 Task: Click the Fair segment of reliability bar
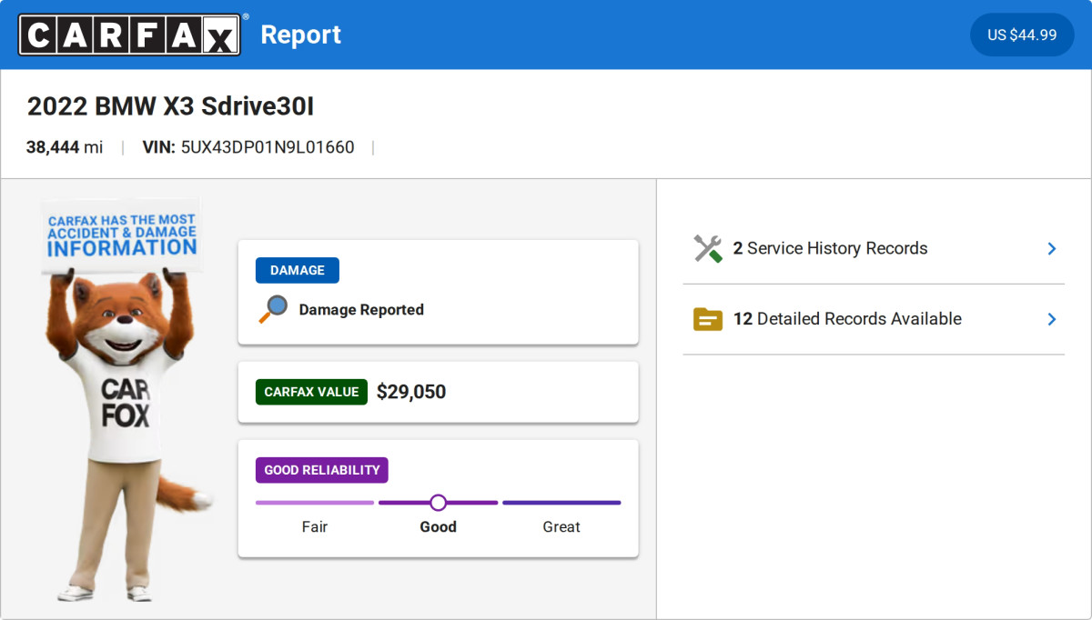315,503
